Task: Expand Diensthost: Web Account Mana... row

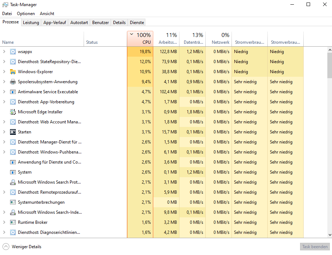Action: click(4, 122)
